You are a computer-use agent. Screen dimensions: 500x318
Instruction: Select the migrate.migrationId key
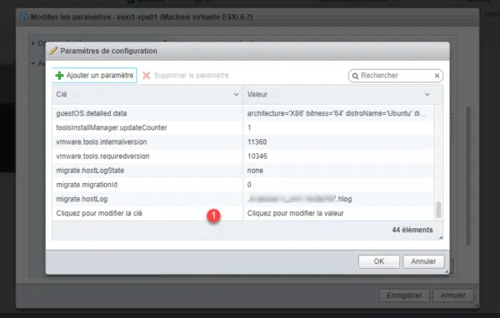(x=87, y=185)
